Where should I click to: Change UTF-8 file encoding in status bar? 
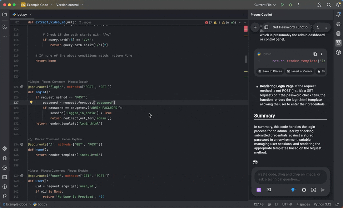pos(287,204)
